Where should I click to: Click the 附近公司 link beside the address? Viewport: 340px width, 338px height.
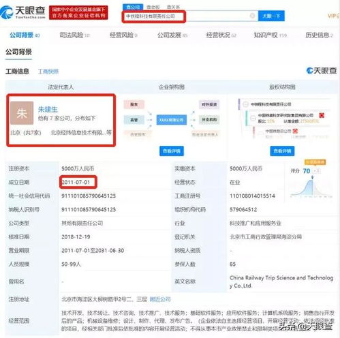160,299
